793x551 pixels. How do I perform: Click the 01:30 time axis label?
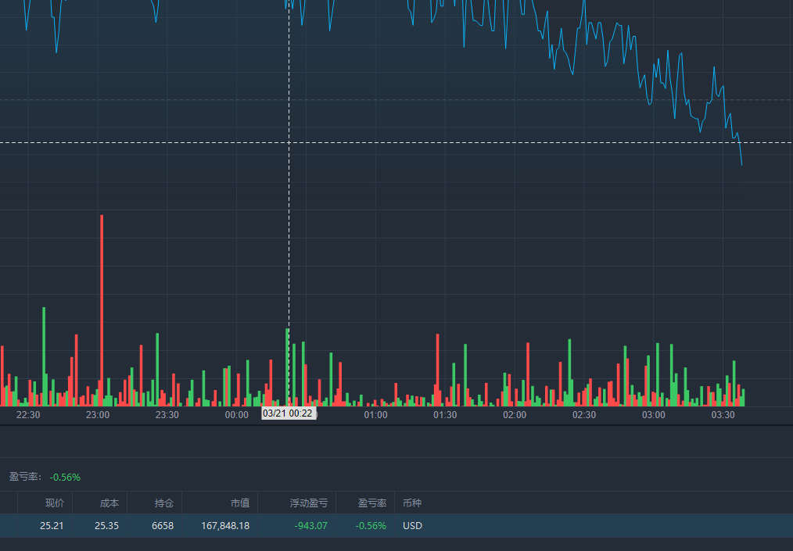pyautogui.click(x=445, y=415)
